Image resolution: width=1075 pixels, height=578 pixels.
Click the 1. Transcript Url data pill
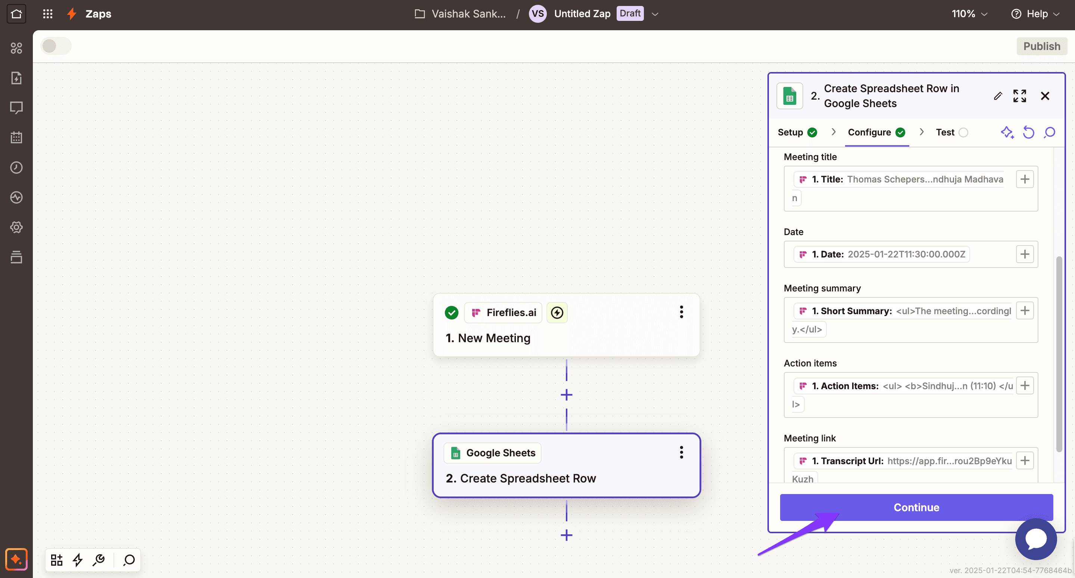click(903, 461)
